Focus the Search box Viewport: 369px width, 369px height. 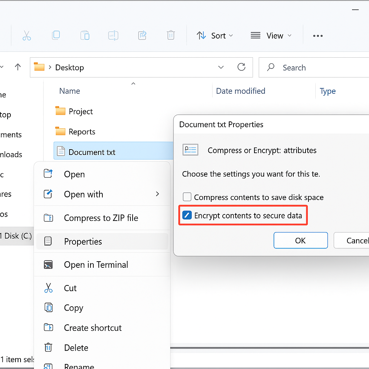click(314, 67)
